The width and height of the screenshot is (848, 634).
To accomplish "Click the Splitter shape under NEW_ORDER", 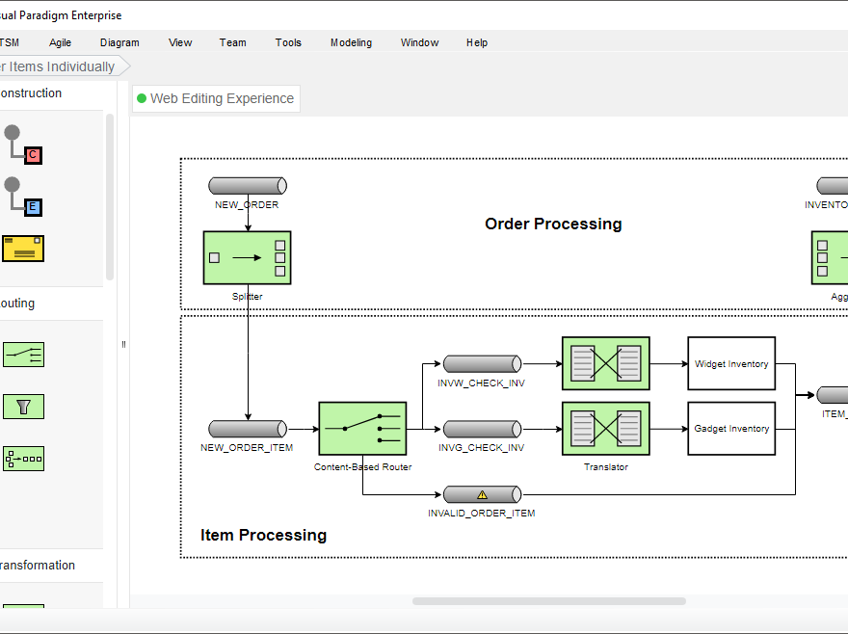I will [247, 257].
